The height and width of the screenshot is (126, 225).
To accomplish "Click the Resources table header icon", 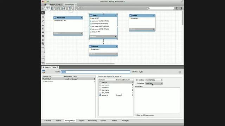I will point(55,18).
